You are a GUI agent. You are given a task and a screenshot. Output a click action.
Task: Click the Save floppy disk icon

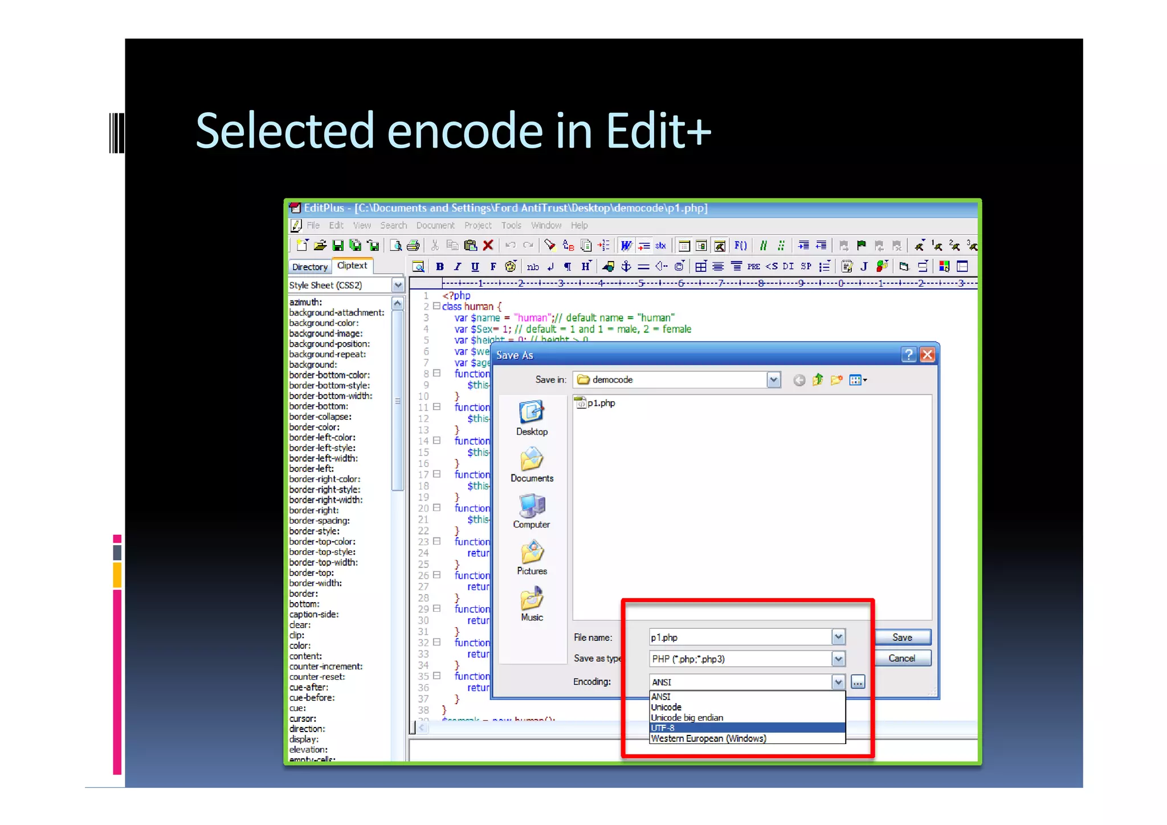point(338,246)
